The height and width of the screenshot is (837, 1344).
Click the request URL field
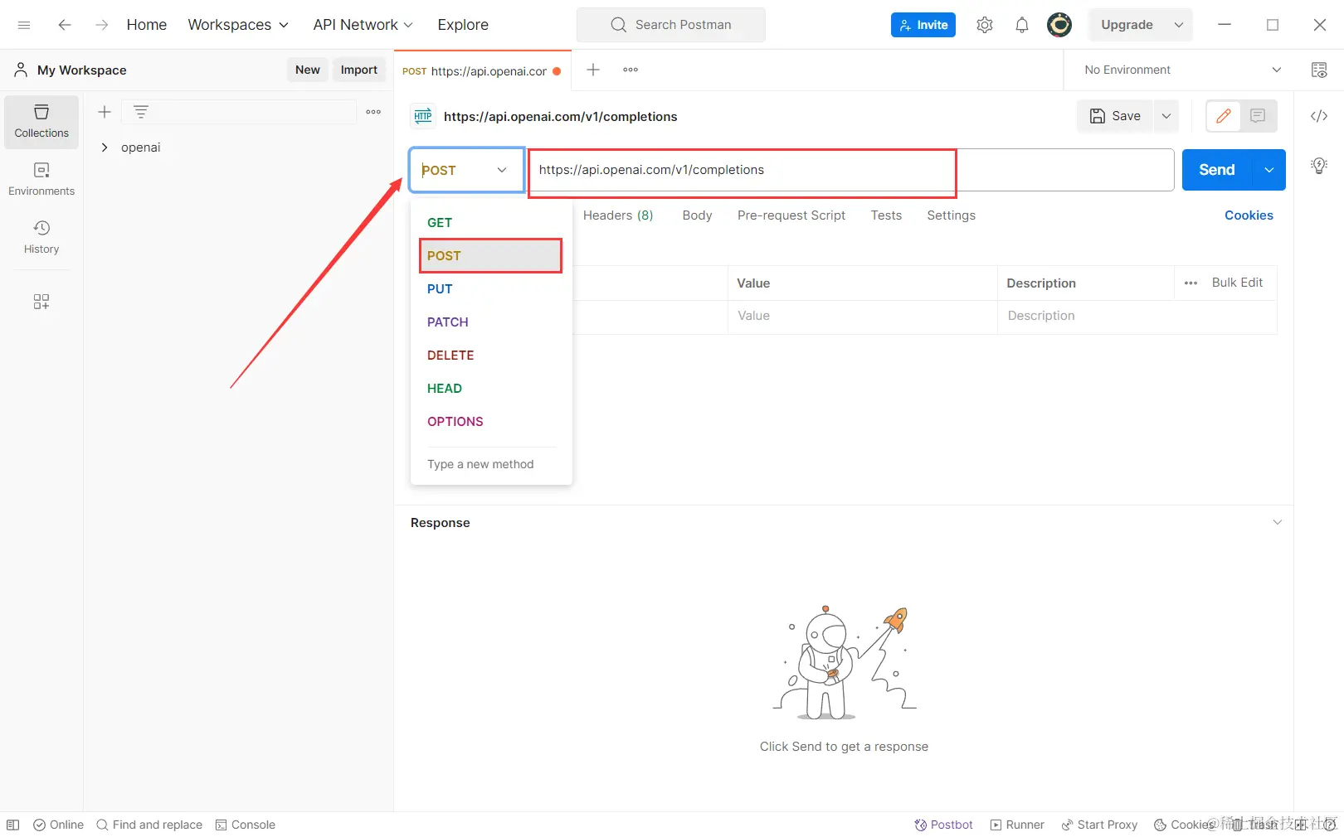click(850, 170)
